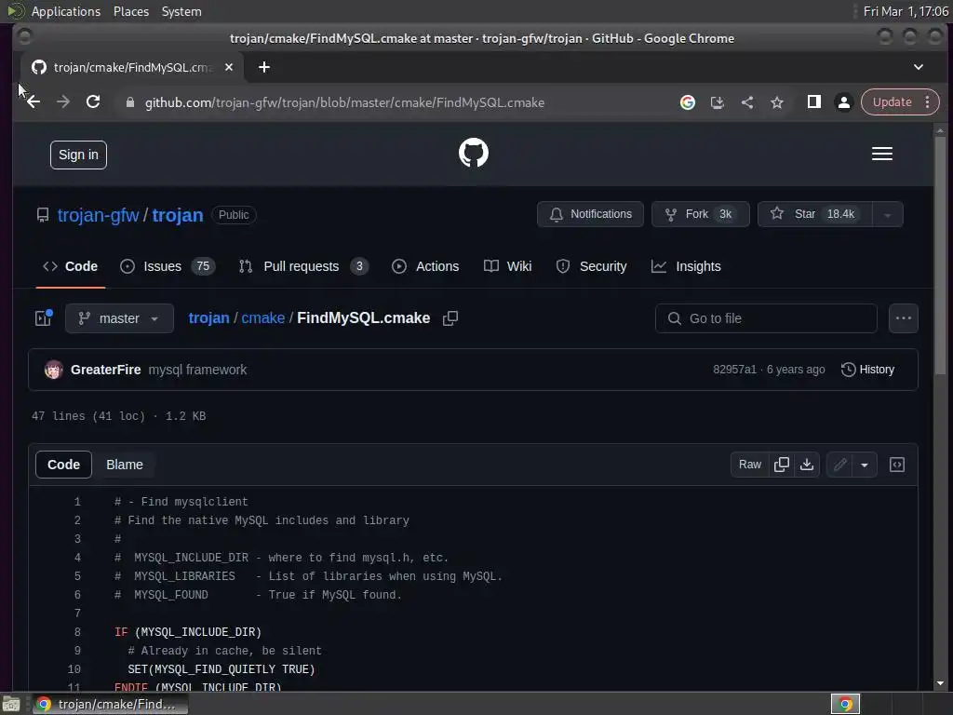Reload the page with the refresh icon
953x715 pixels.
[93, 102]
